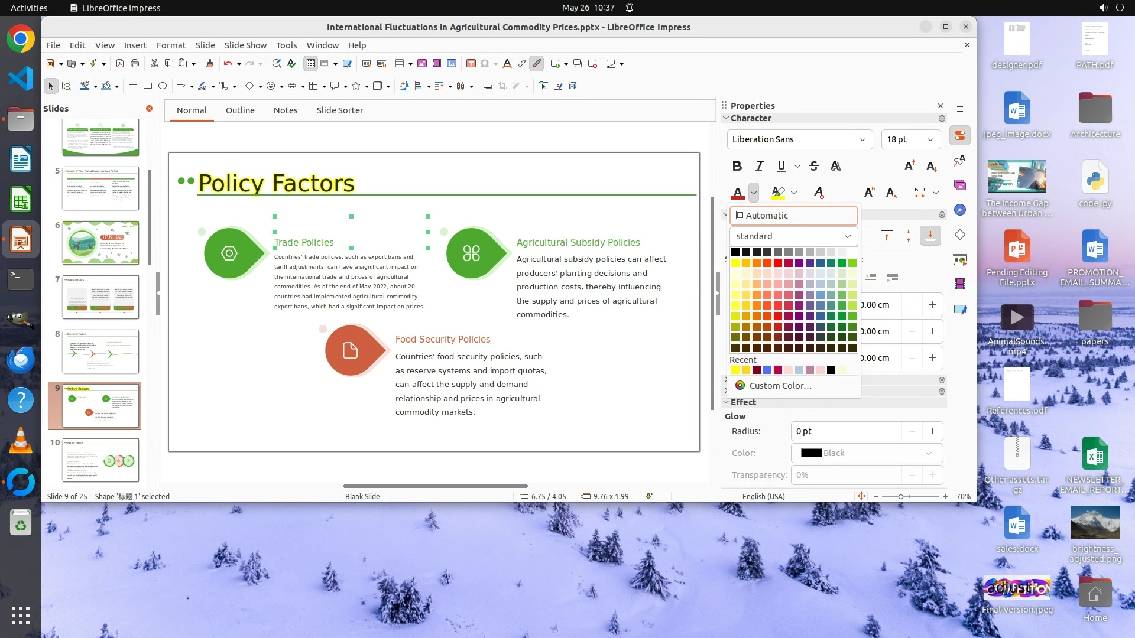Image resolution: width=1135 pixels, height=638 pixels.
Task: Select slide 10 thumbnail
Action: [x=100, y=460]
